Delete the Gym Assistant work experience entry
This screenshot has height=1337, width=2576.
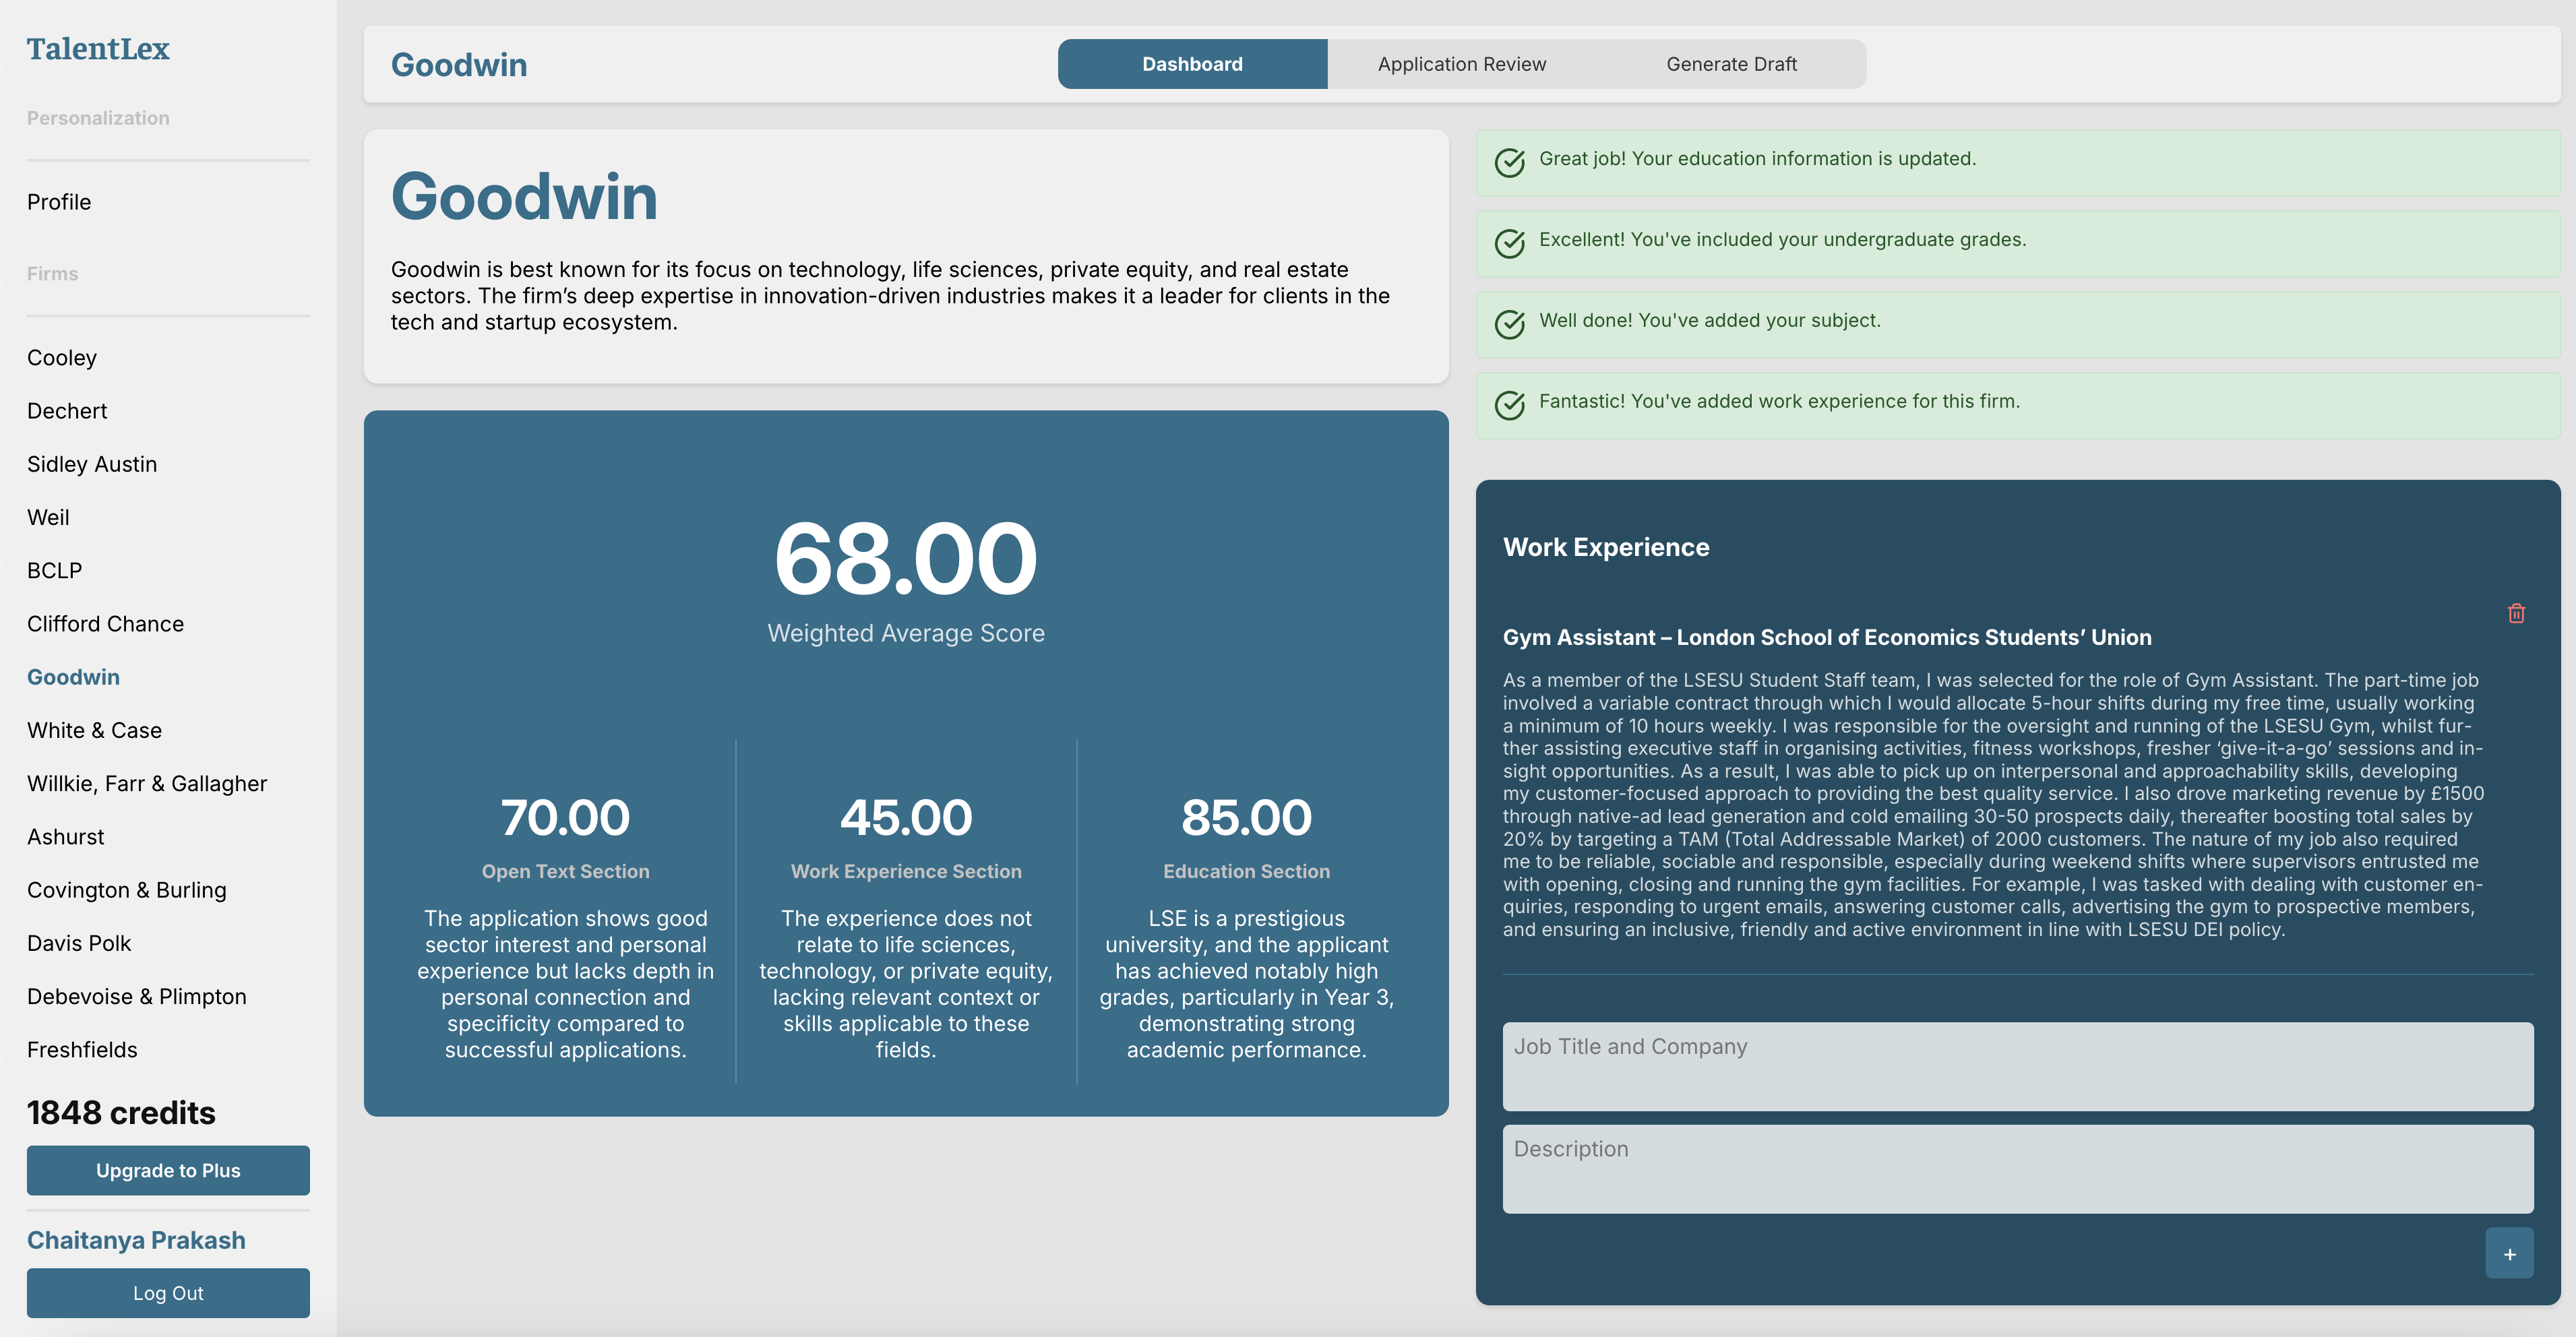(2516, 613)
